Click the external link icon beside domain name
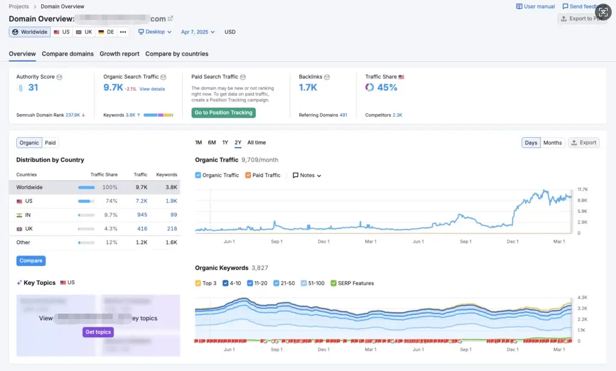The image size is (616, 371). 171,19
